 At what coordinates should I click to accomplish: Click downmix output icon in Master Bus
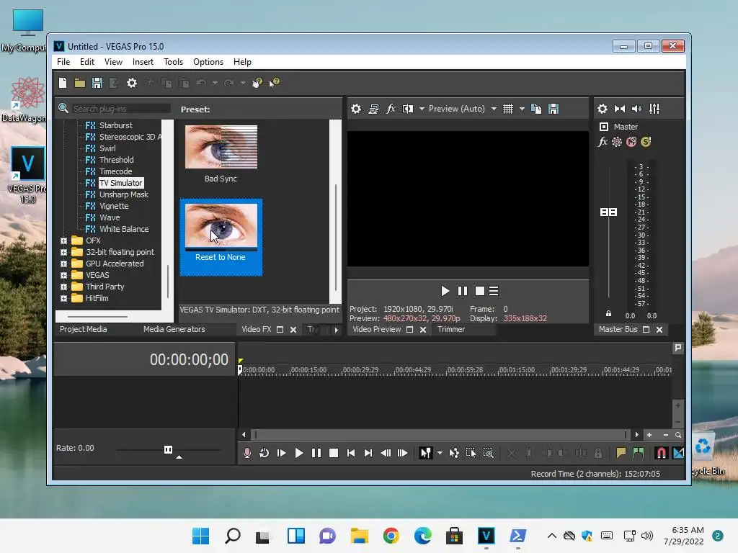(x=620, y=109)
